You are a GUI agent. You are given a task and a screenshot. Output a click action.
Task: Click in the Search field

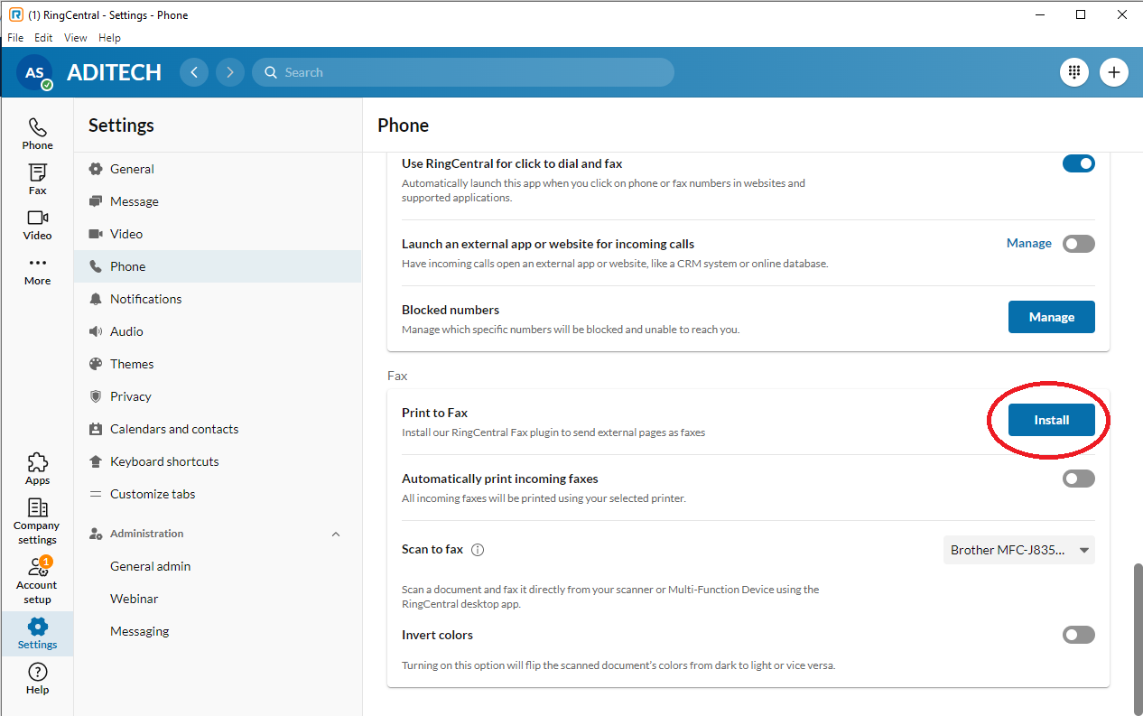pyautogui.click(x=463, y=72)
